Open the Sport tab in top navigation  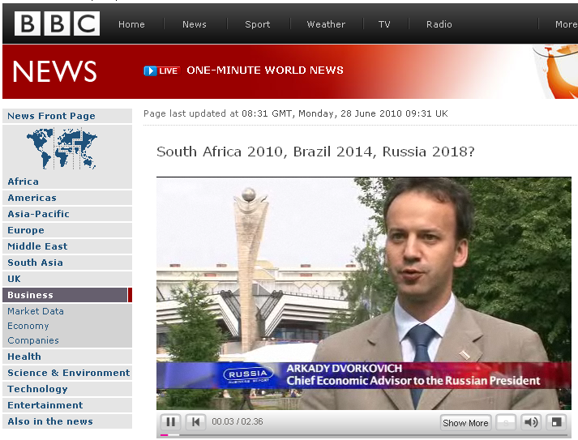point(258,24)
